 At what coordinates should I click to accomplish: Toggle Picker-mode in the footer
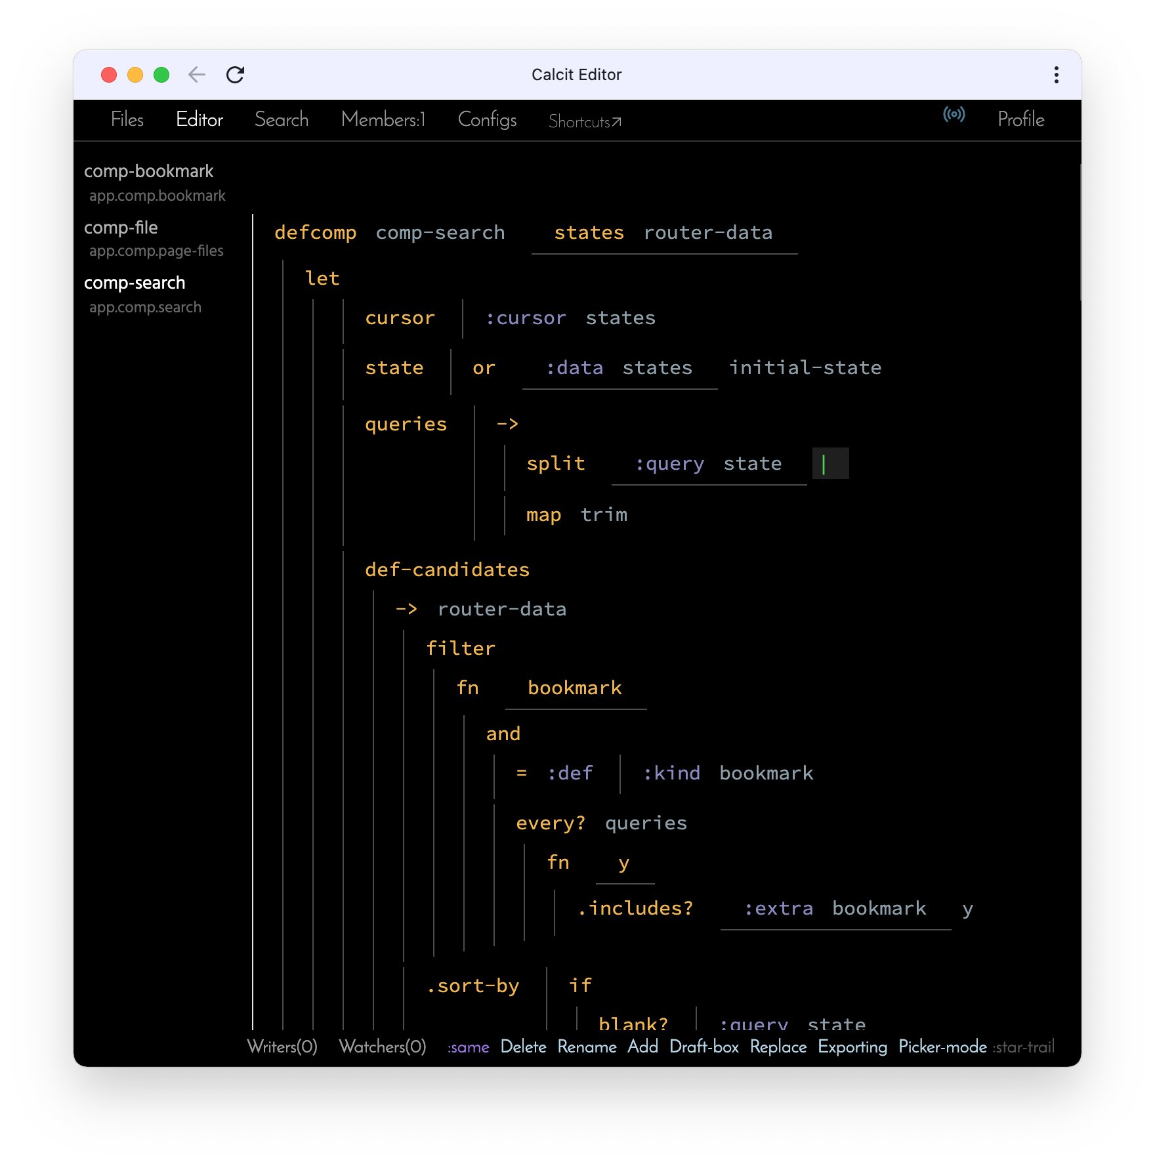coord(942,1047)
